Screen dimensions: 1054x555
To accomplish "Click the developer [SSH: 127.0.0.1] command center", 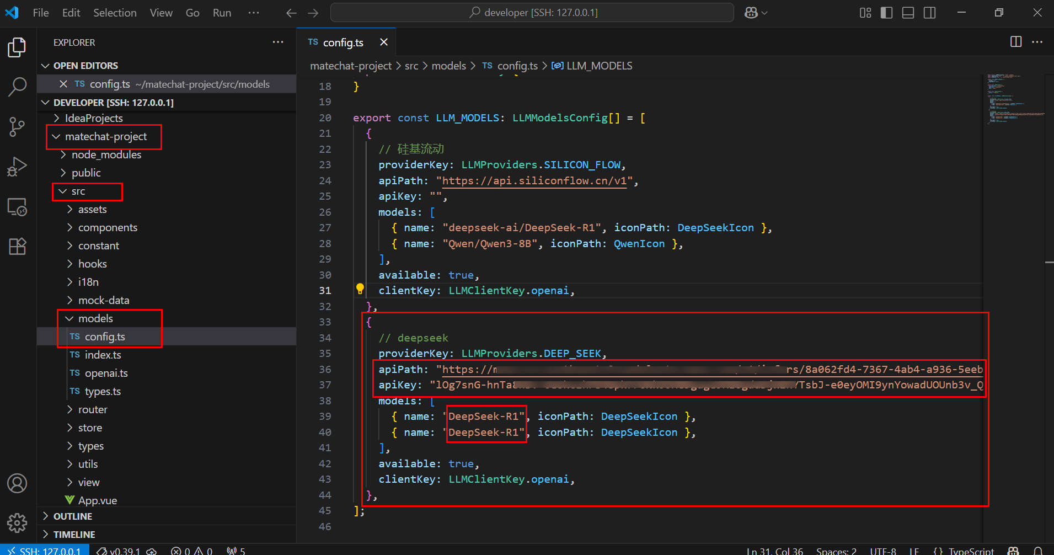I will 532,13.
